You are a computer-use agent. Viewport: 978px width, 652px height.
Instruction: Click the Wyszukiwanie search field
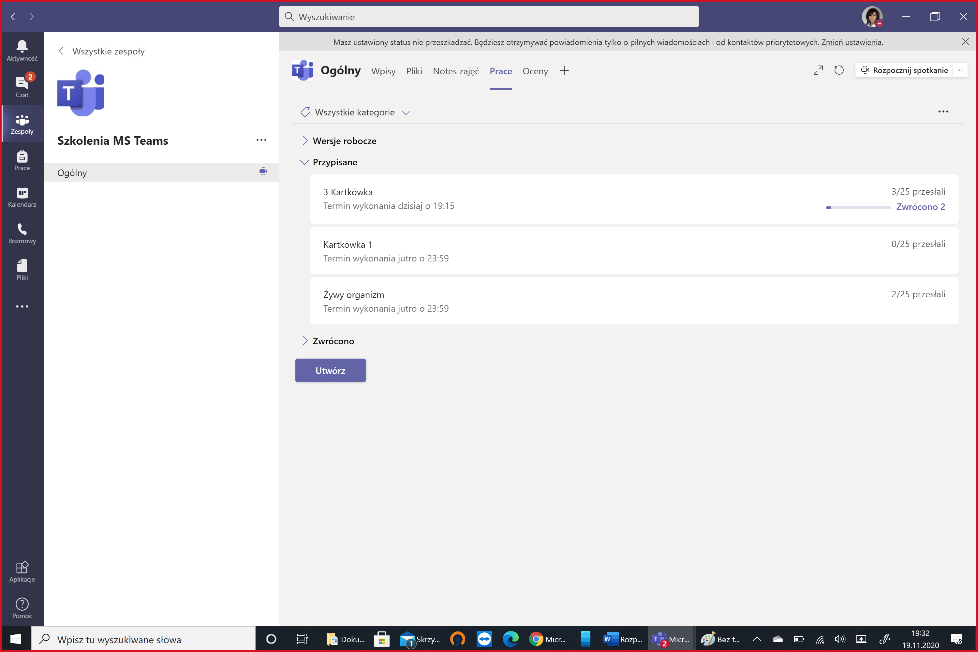click(489, 17)
